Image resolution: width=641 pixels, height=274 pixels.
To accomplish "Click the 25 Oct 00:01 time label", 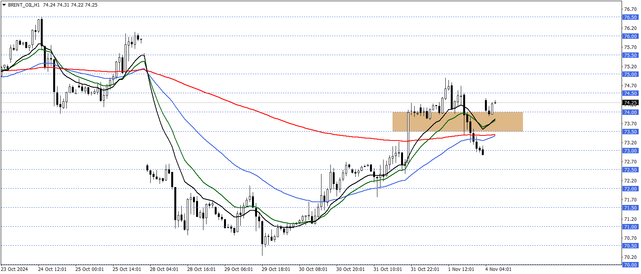I will pos(89,269).
